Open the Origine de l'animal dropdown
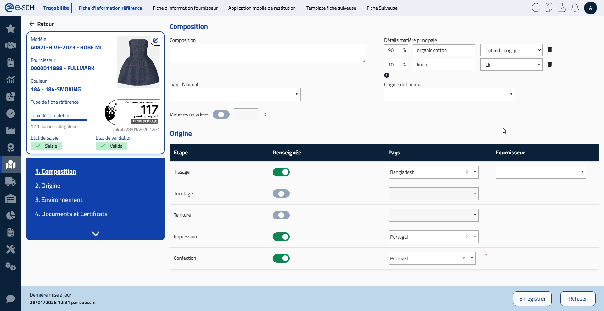Screen dimensions: 604x311 click(x=450, y=94)
